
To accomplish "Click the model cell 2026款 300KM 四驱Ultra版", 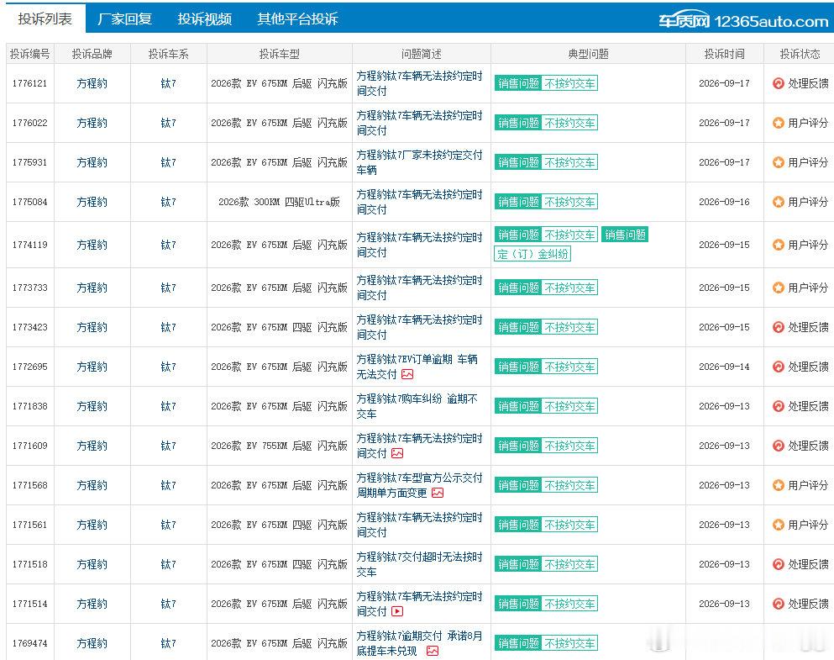I will [279, 203].
